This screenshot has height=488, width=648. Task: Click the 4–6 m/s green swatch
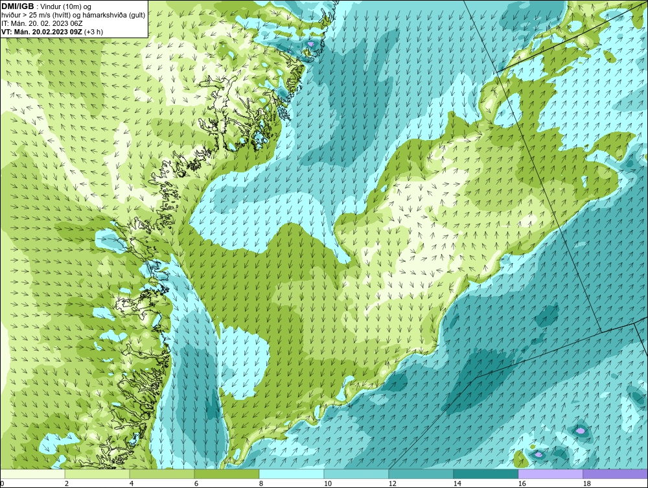coord(162,474)
